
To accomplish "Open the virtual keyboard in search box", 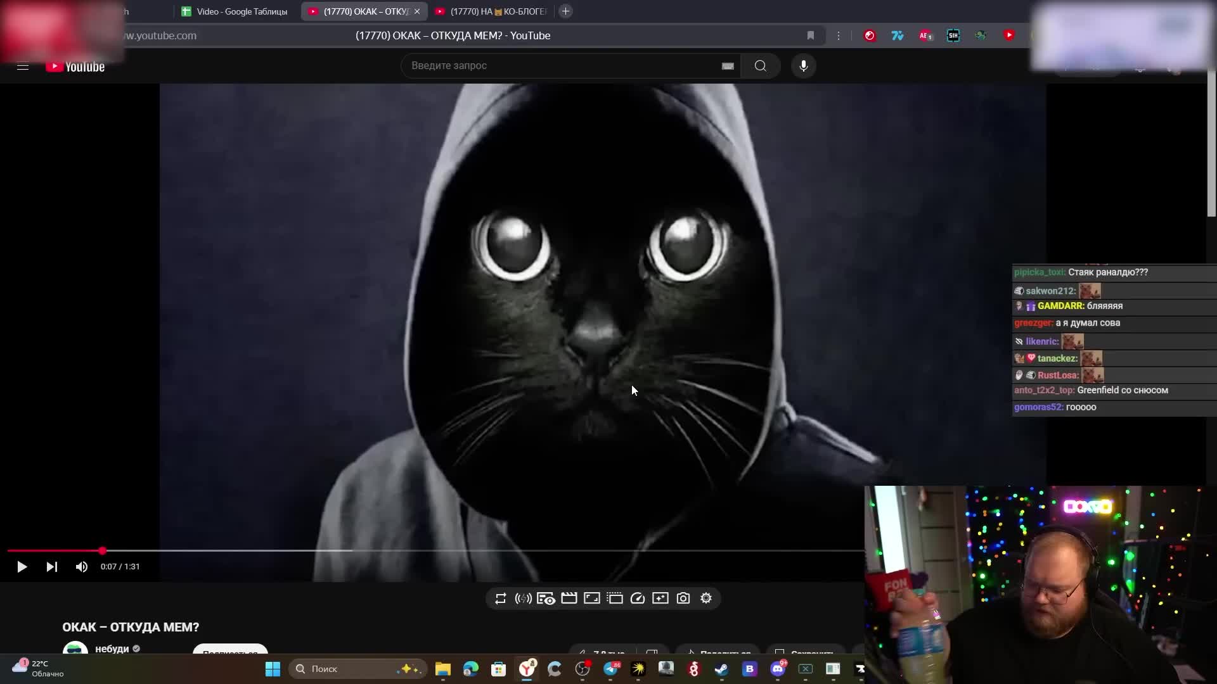I will pyautogui.click(x=728, y=66).
